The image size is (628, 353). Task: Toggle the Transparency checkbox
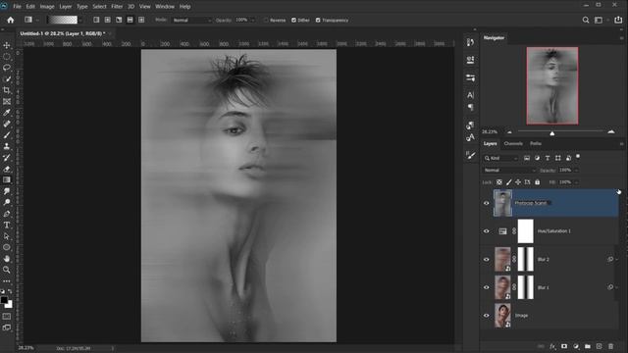[x=318, y=20]
